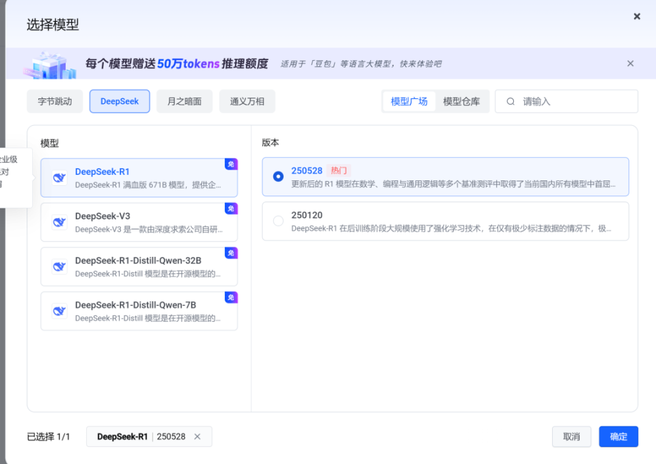This screenshot has height=464, width=656.
Task: Click the Distill-Qwen-7B whale logo icon
Action: pyautogui.click(x=59, y=311)
